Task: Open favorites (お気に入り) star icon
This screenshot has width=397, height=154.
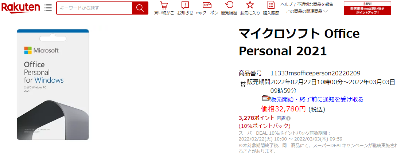Action: pos(250,8)
